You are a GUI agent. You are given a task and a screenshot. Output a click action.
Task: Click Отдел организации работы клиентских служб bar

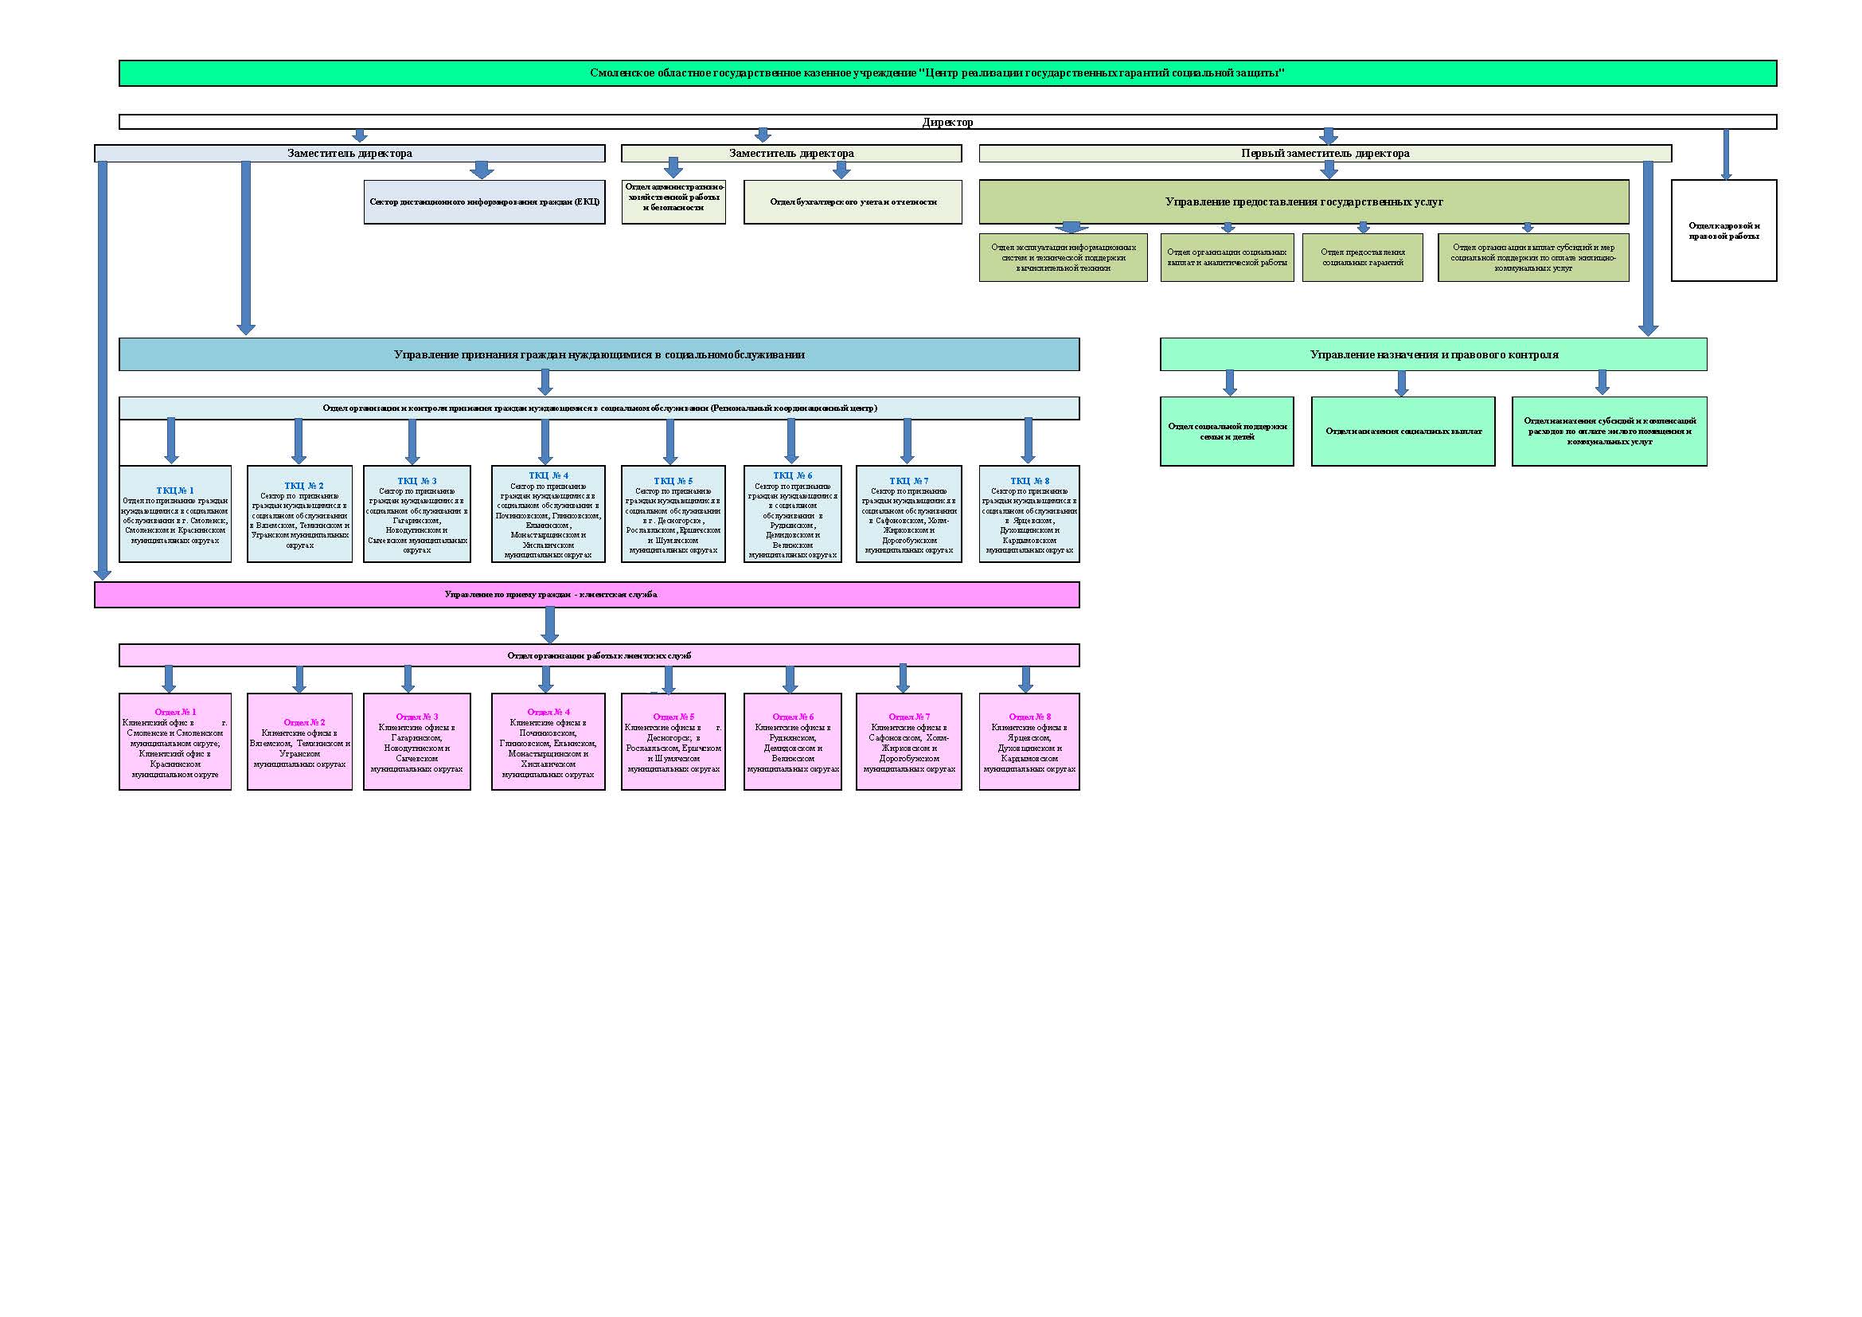click(x=599, y=655)
